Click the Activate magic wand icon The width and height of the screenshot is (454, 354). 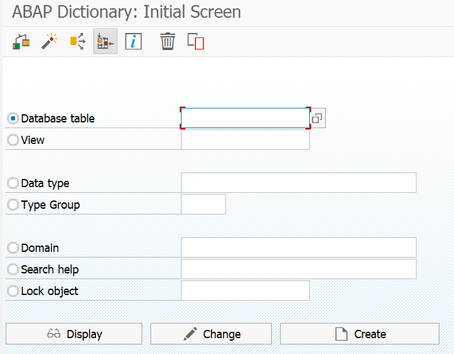point(50,42)
